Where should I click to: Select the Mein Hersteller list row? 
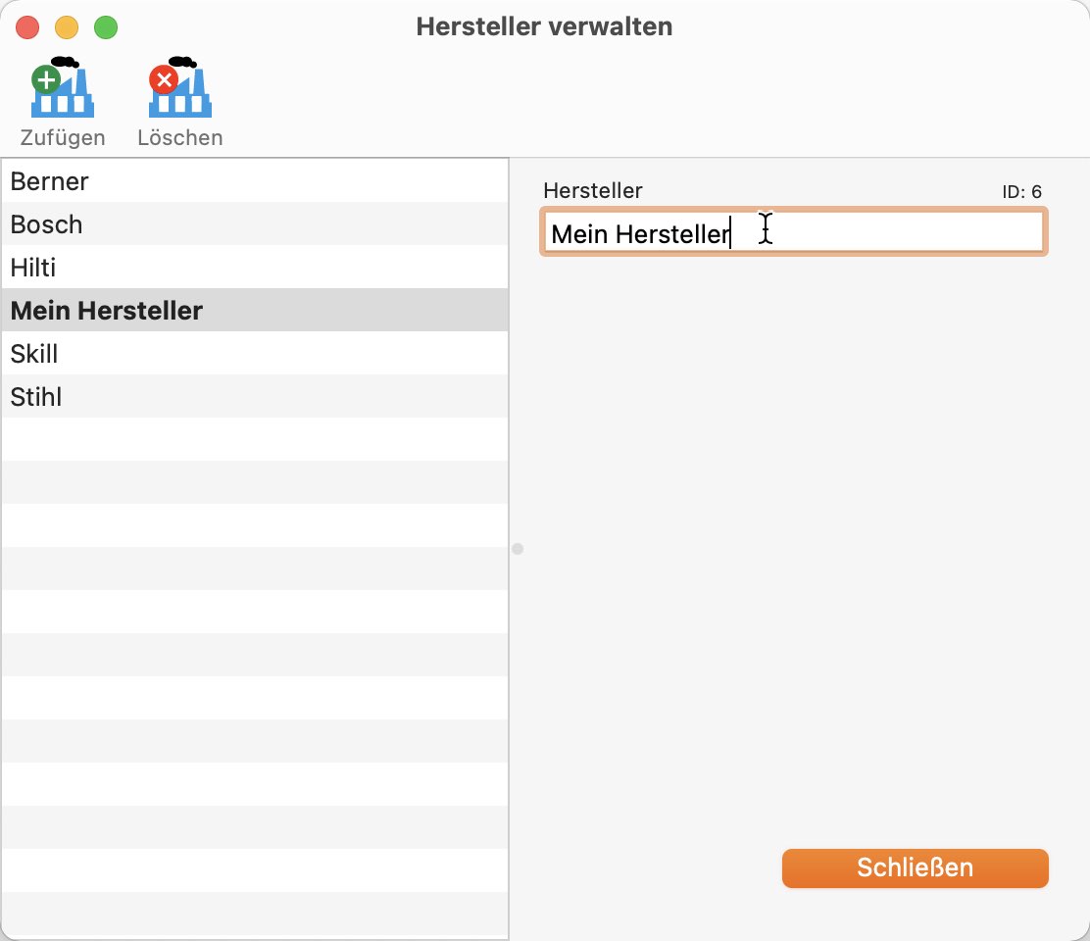click(x=255, y=311)
